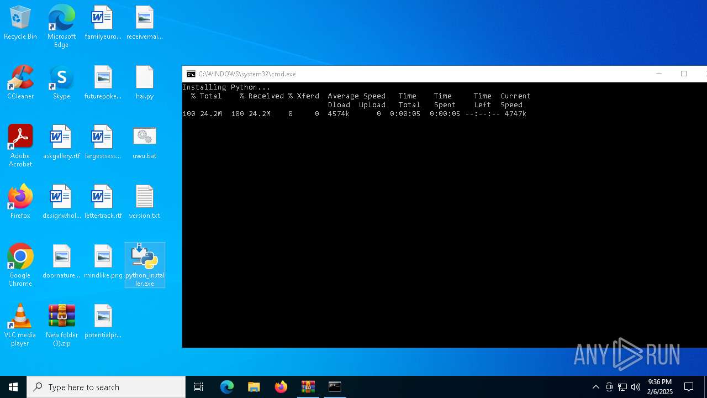
Task: Select the python_installer.exe desktop icon
Action: tap(145, 265)
